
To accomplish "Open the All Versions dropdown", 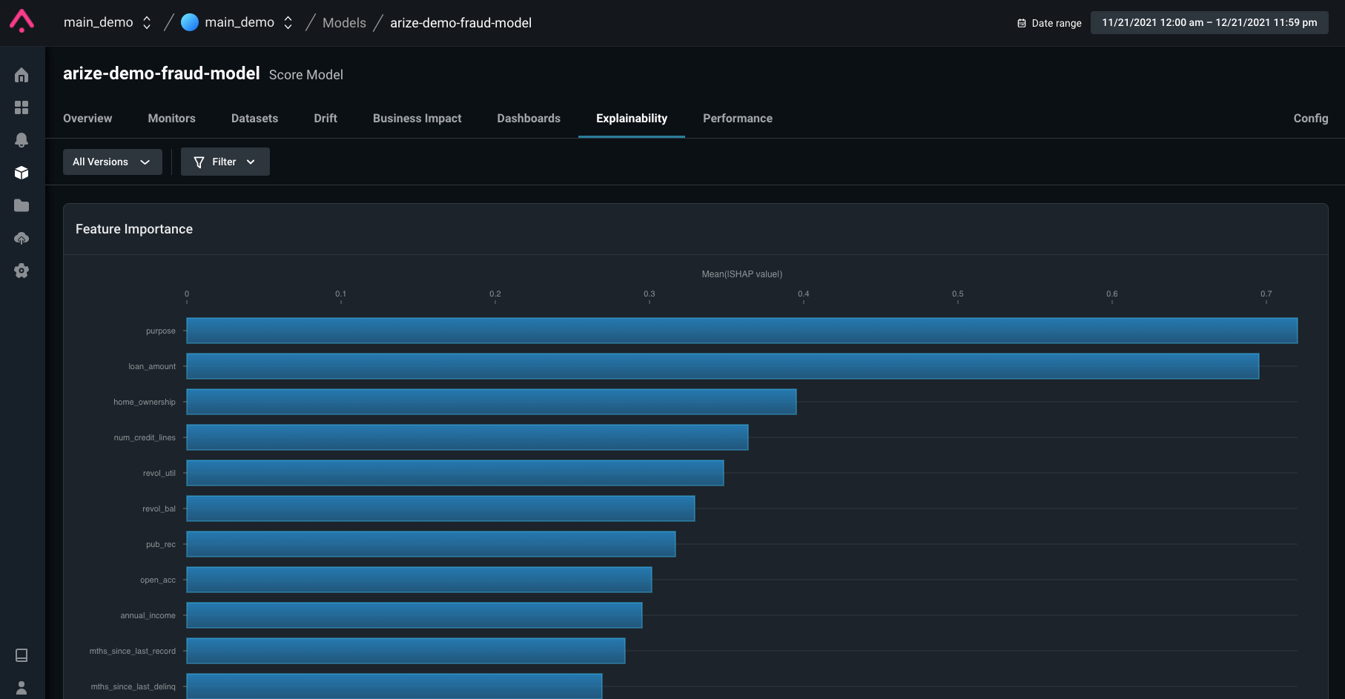I will pos(113,162).
